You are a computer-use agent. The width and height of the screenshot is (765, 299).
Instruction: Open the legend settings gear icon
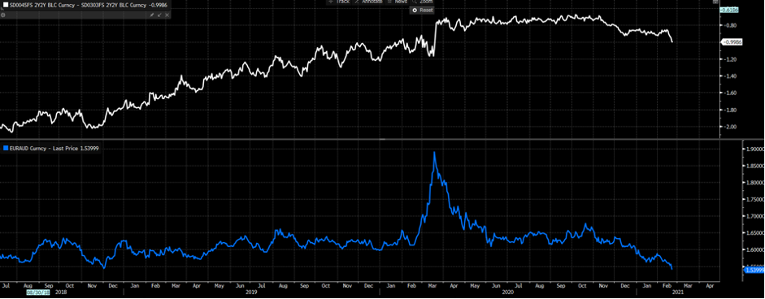coord(3,15)
